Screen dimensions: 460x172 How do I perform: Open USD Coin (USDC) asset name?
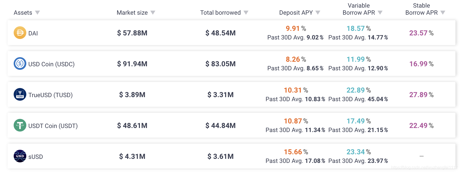click(x=51, y=64)
